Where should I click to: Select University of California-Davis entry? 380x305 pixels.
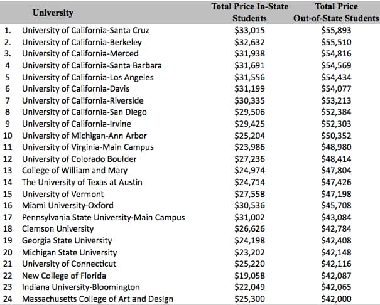(75, 89)
